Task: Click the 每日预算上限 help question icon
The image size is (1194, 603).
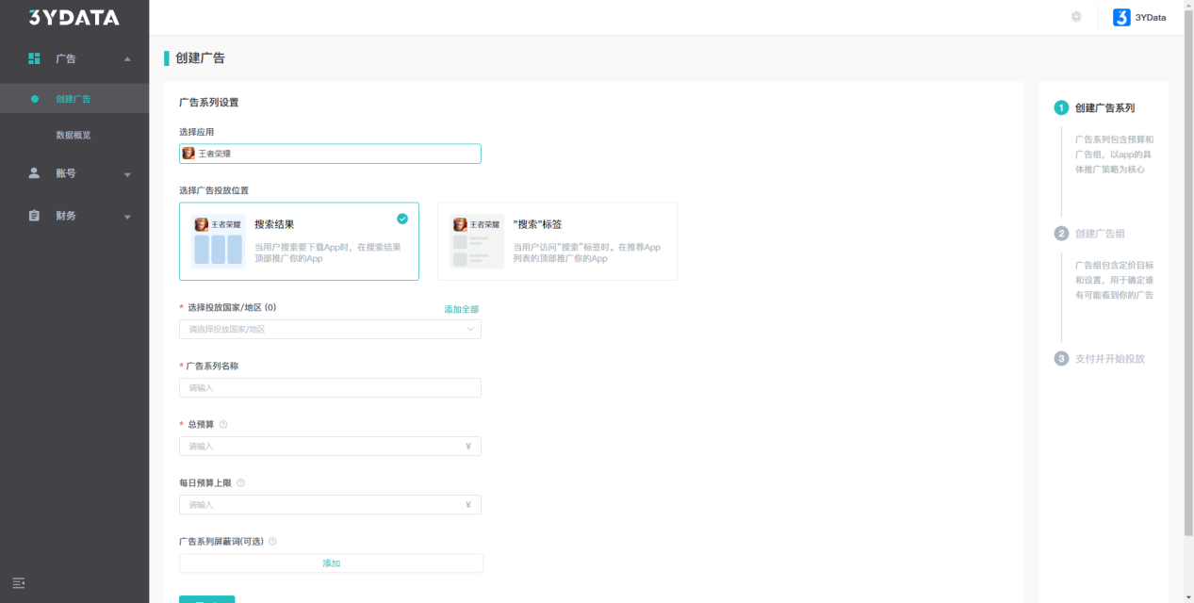Action: (x=240, y=482)
